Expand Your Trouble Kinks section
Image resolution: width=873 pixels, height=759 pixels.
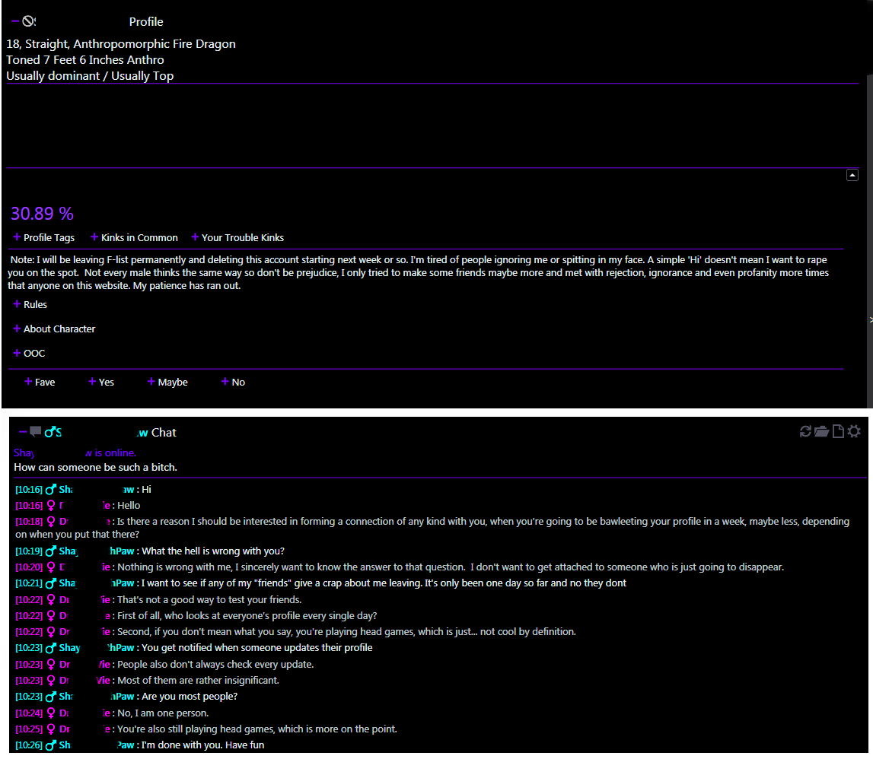(237, 237)
